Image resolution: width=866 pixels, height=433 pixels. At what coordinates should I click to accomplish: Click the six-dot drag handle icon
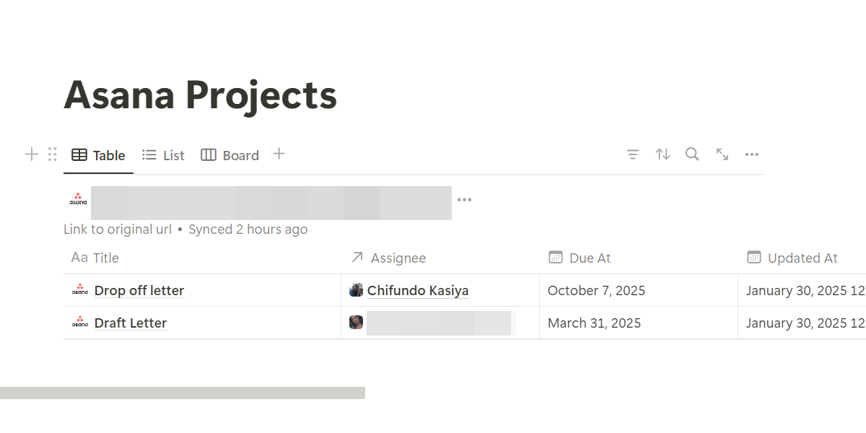click(52, 154)
